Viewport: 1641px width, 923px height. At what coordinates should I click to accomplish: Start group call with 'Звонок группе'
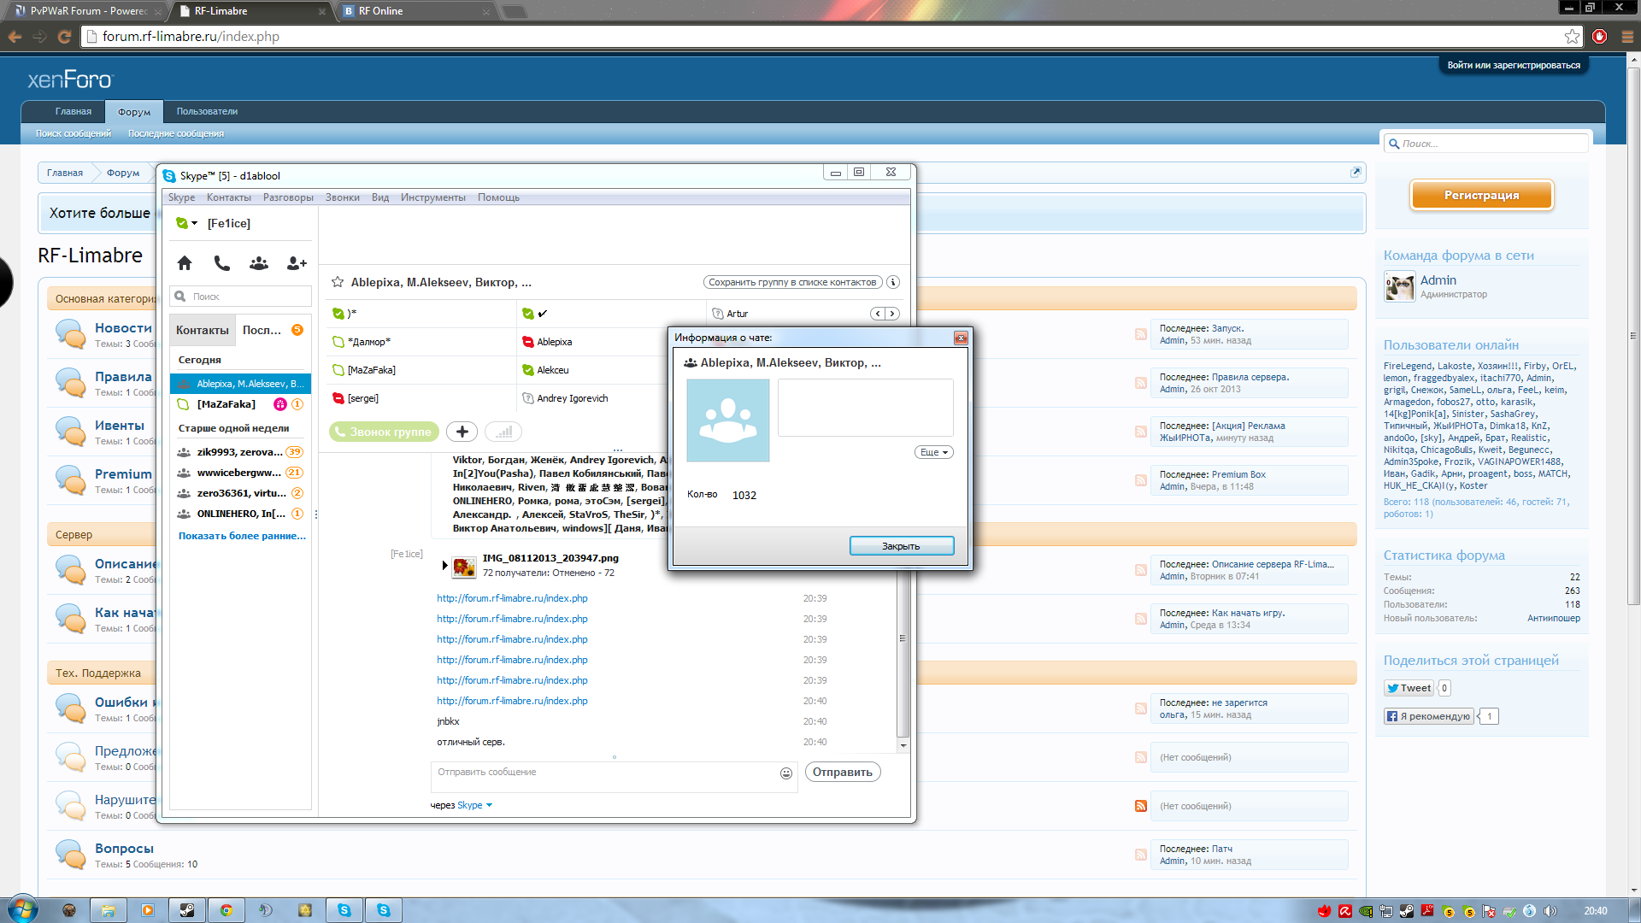(384, 432)
